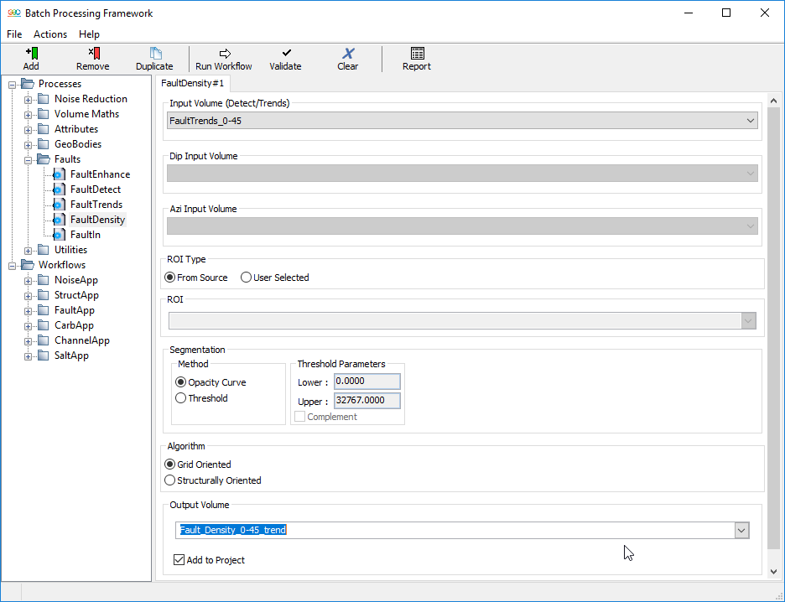Click the Upper threshold input field
Viewport: 785px width, 602px height.
(367, 401)
